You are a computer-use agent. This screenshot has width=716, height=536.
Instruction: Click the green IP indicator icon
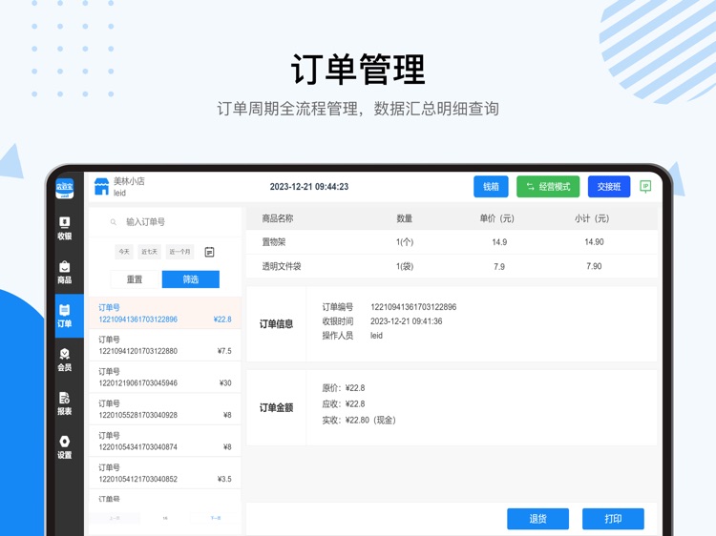pos(645,187)
